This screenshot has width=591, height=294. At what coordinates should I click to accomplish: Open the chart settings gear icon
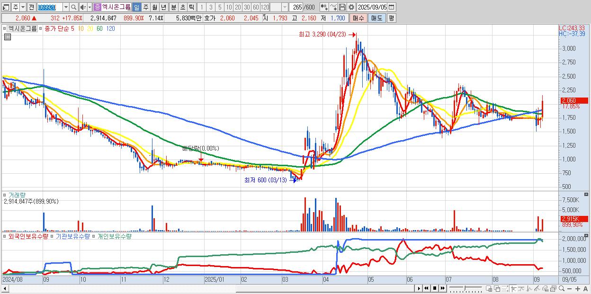click(351, 7)
